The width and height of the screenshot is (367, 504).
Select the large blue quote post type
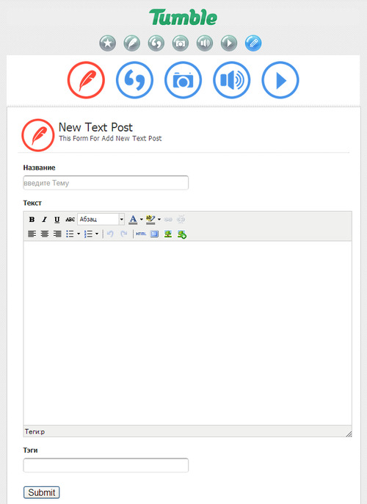134,80
